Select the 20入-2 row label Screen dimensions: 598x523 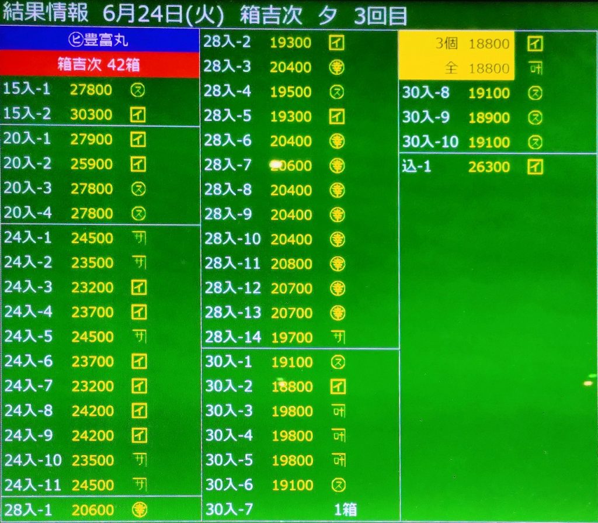(27, 164)
